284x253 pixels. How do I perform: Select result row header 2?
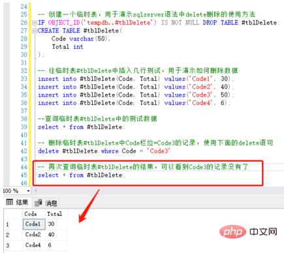pos(13,235)
